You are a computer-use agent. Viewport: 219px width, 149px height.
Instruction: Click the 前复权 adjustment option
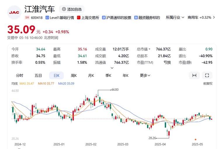click(208, 84)
